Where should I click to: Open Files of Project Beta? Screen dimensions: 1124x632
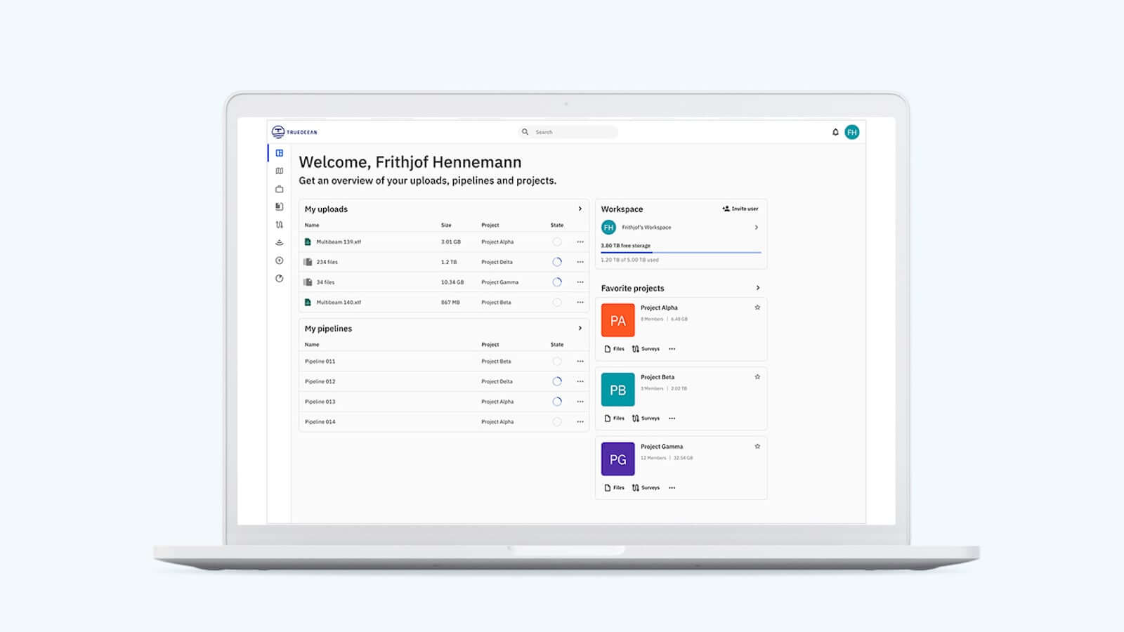pyautogui.click(x=614, y=419)
